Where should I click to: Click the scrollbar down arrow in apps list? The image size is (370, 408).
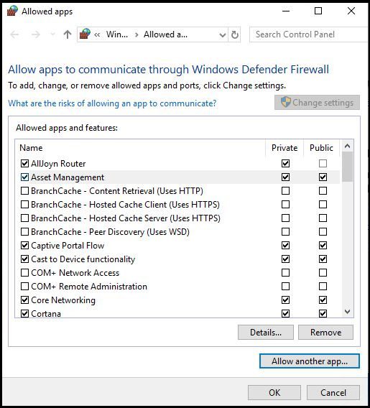[347, 312]
